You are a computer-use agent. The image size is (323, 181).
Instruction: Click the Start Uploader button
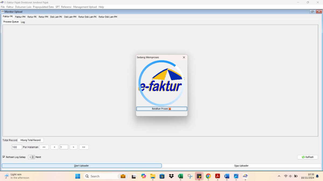82,166
